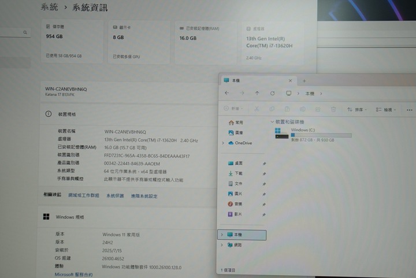Go up one folder level
Screen dimensions: 416x278
[257, 93]
